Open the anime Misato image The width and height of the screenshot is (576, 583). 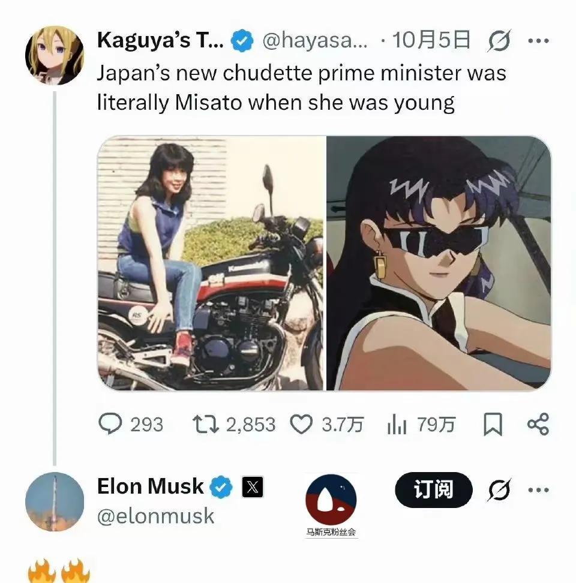(439, 263)
